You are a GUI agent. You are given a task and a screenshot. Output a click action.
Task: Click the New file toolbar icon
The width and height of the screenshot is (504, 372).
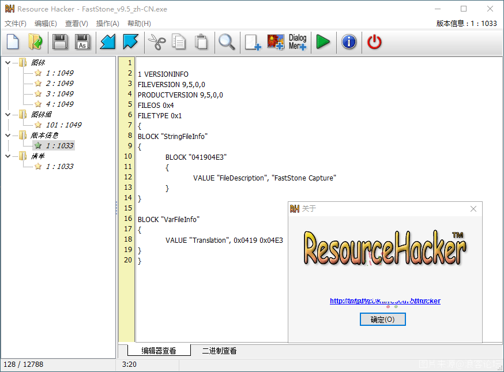(13, 42)
